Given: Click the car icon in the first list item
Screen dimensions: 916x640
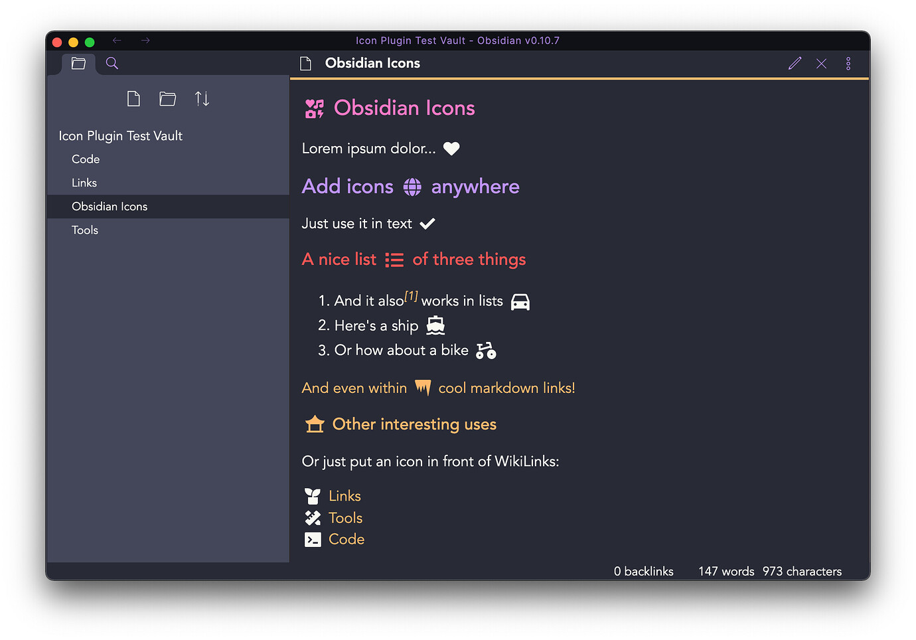Looking at the screenshot, I should [520, 301].
